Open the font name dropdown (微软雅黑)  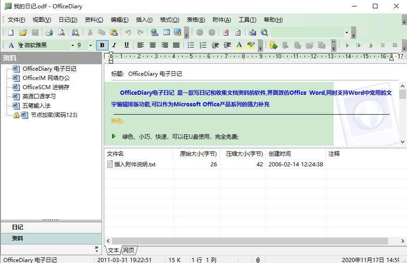(x=72, y=45)
